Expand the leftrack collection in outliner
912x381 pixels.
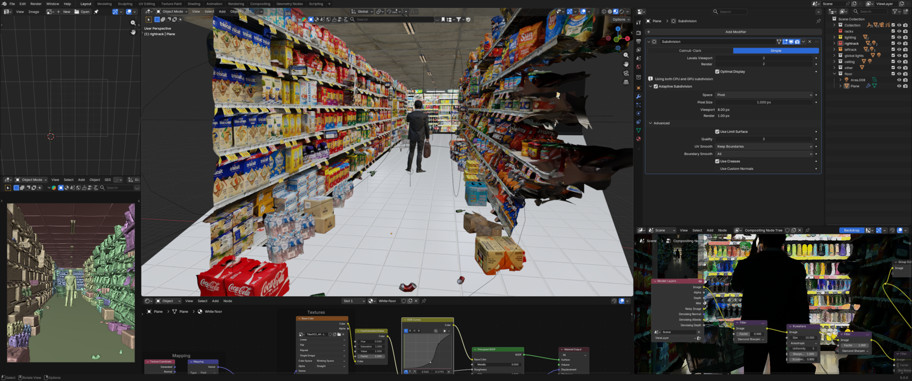835,49
